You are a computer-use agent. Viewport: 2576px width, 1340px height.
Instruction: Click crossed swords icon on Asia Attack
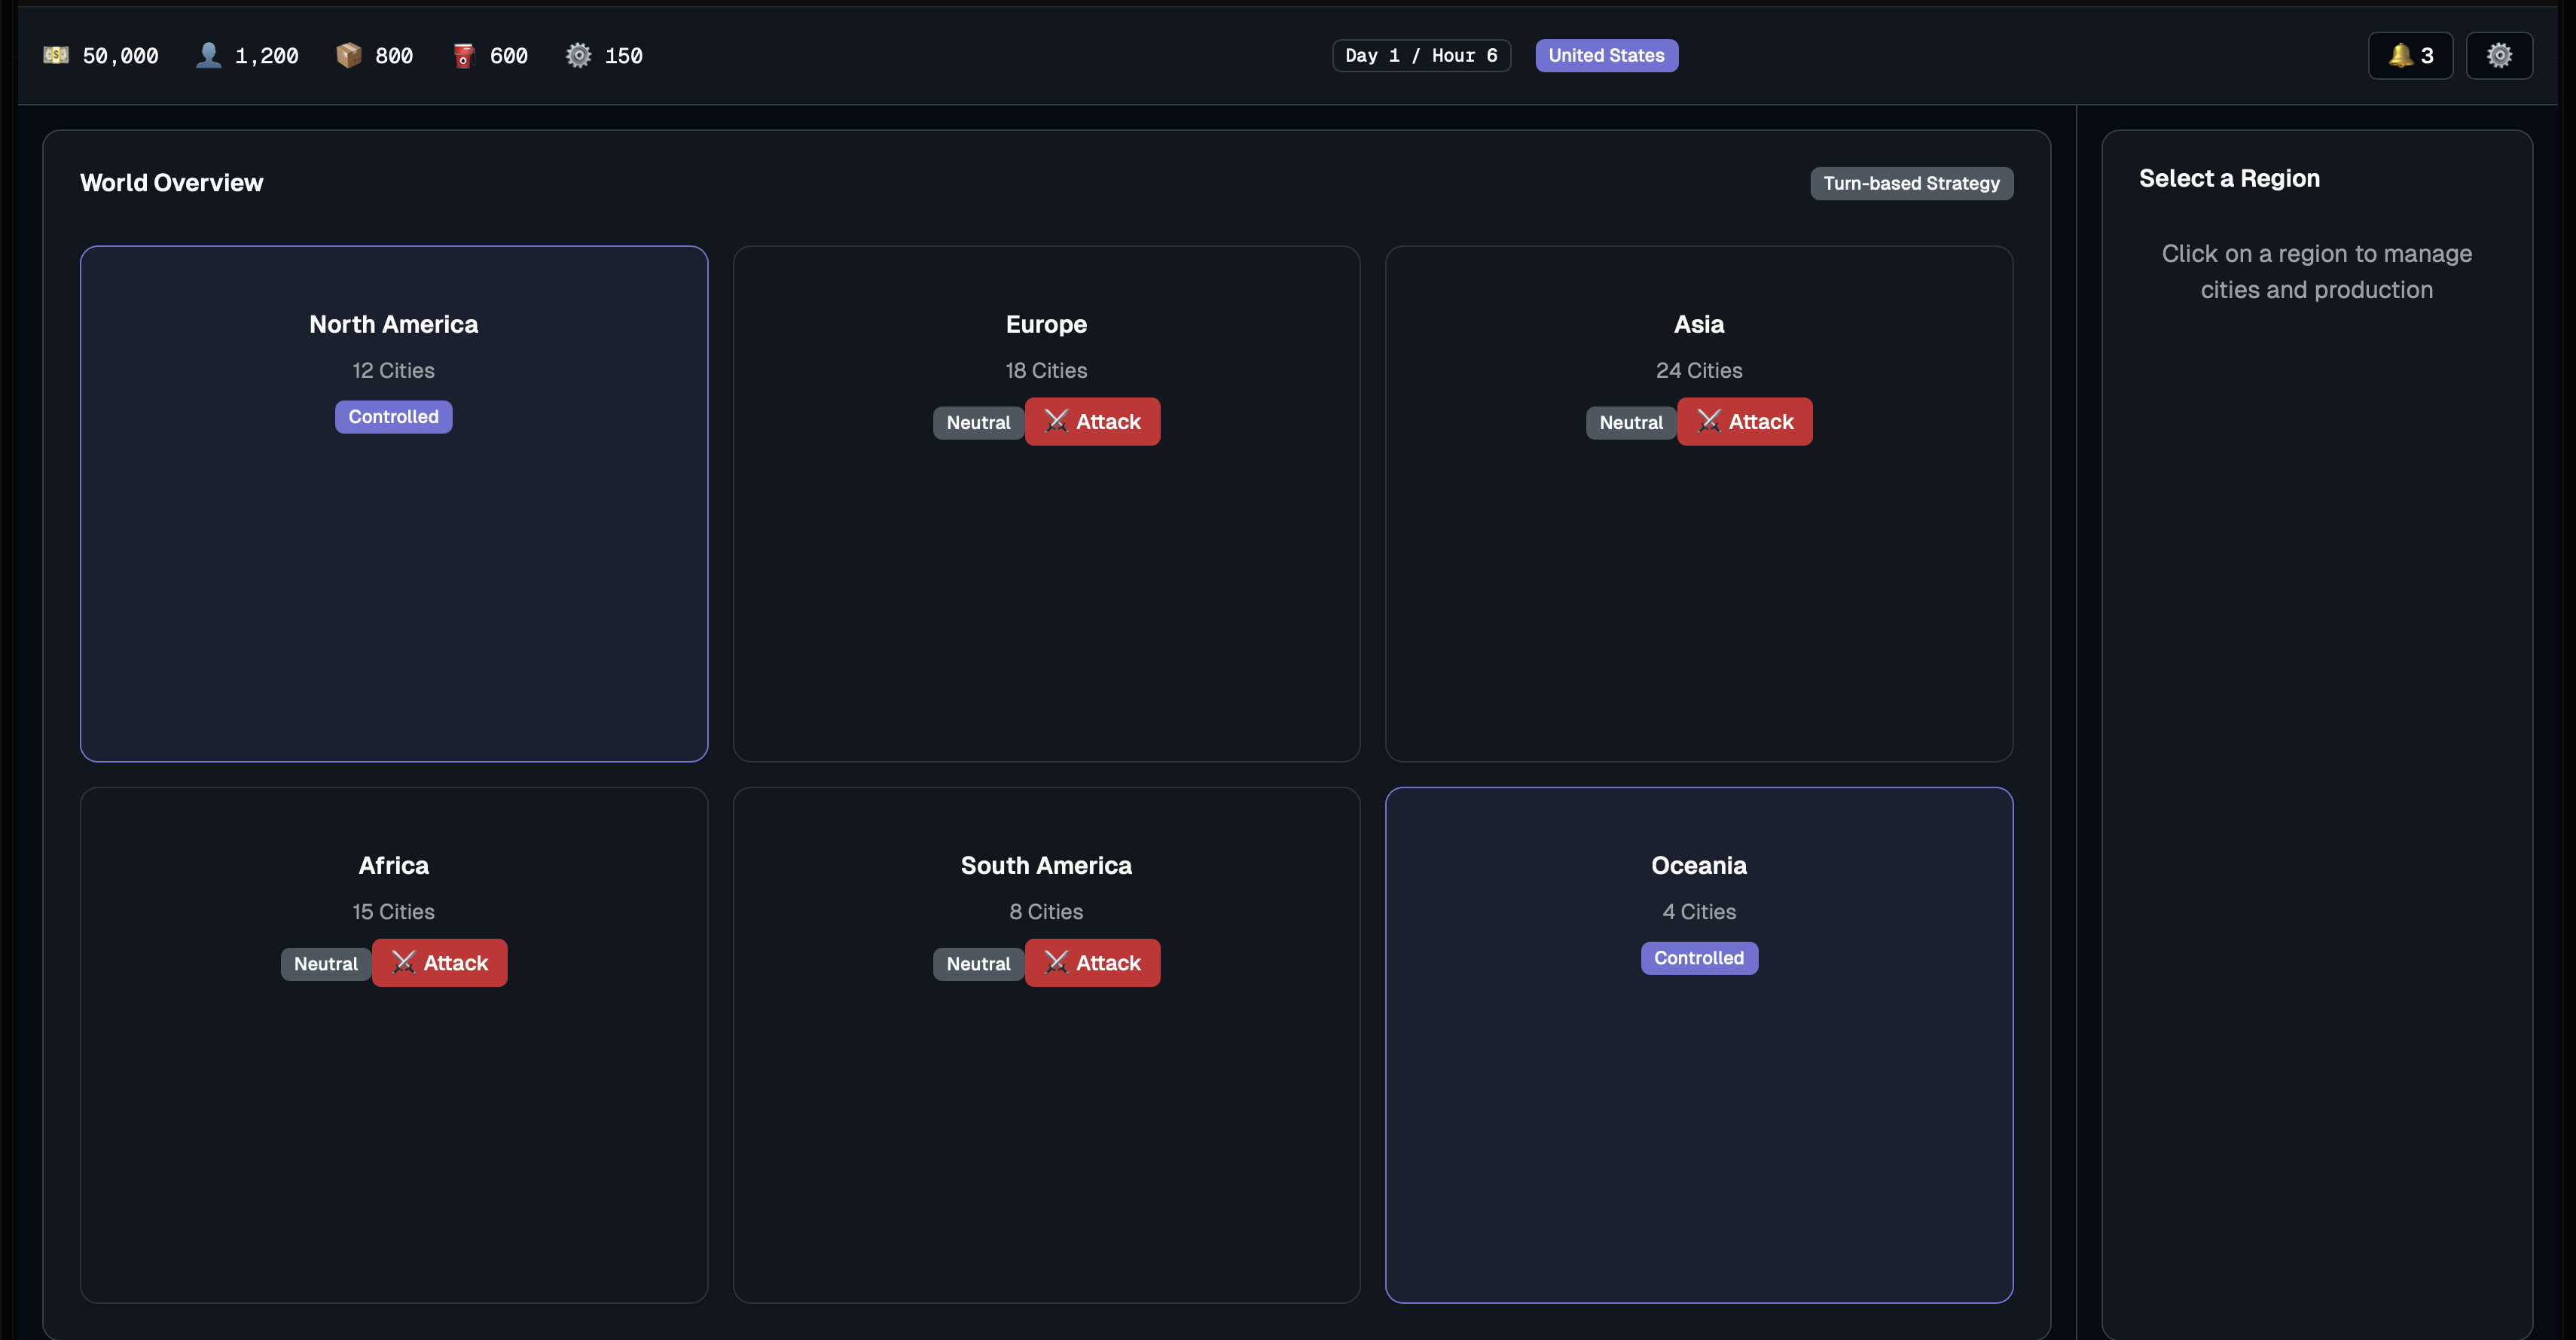(x=1709, y=421)
